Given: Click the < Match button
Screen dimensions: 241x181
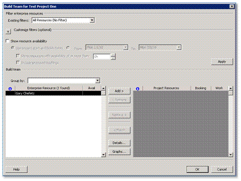Looking at the screenshot, I should 119,130.
